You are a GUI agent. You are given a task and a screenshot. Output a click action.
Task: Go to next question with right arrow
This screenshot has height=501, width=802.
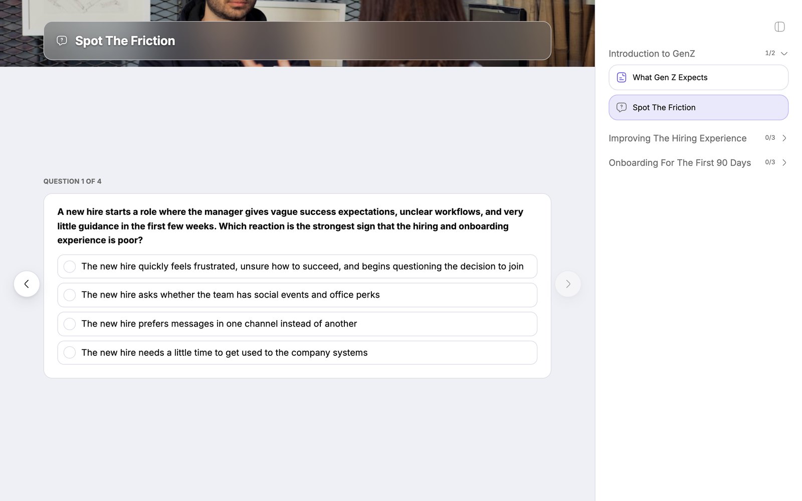pos(568,284)
